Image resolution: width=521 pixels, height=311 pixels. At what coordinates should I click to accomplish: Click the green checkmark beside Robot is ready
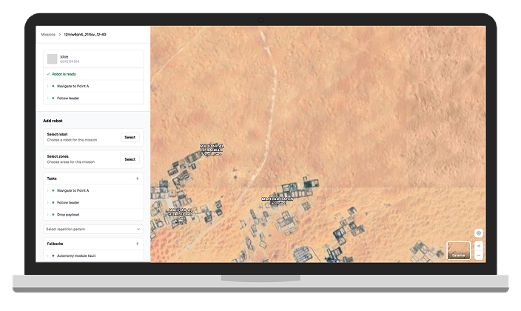pyautogui.click(x=48, y=74)
